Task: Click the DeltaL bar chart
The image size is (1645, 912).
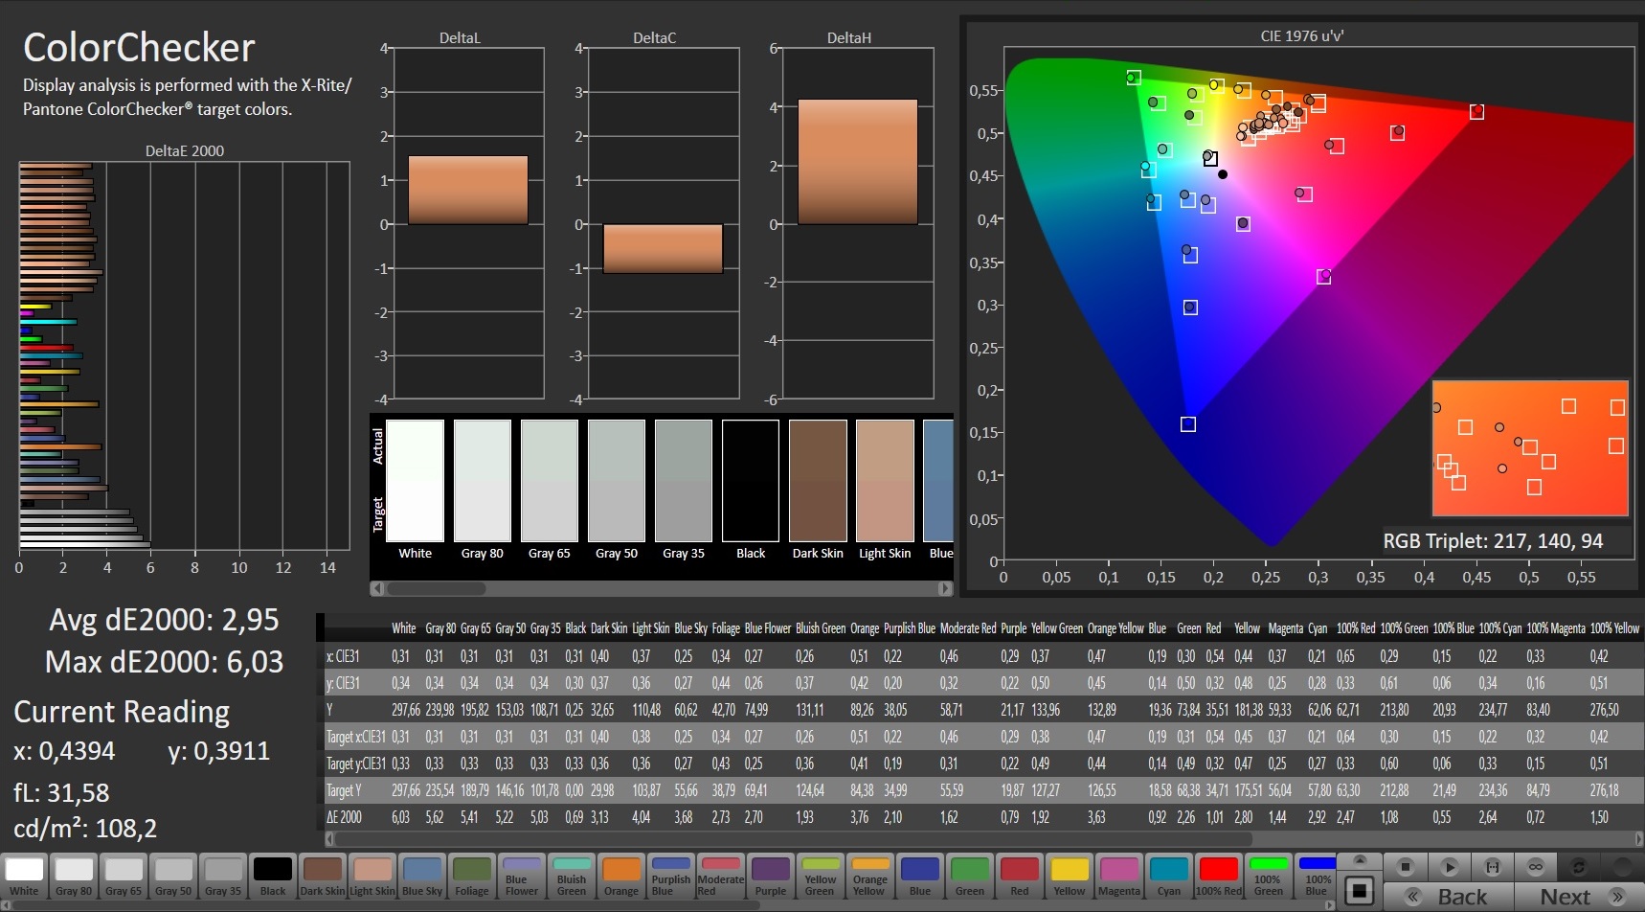Action: click(x=468, y=223)
